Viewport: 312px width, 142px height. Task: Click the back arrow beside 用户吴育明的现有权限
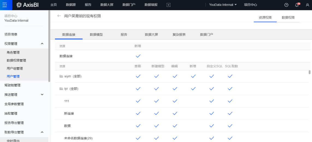pos(59,16)
